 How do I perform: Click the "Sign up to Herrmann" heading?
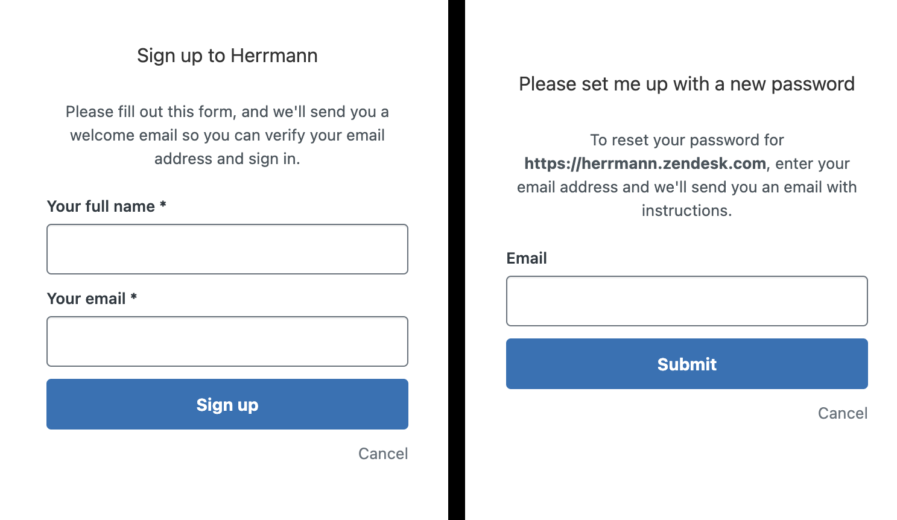(x=227, y=55)
